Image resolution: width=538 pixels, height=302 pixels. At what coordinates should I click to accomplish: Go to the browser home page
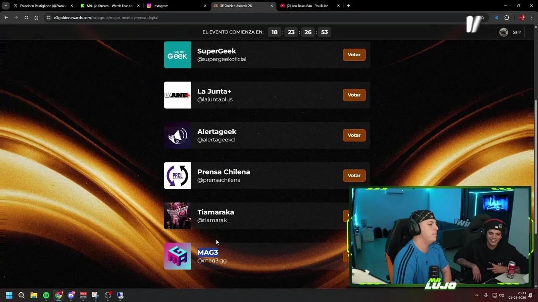pos(36,18)
